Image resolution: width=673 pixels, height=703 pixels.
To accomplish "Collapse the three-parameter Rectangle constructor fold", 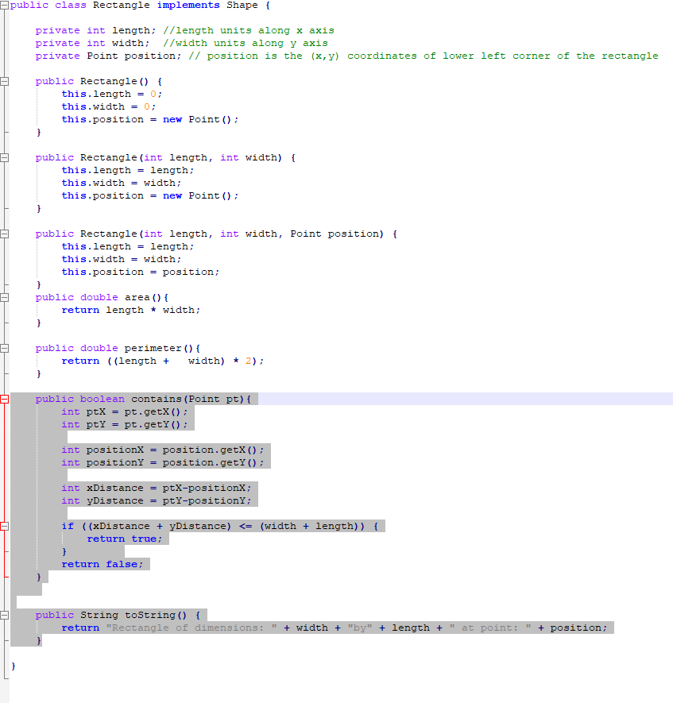I will click(x=3, y=233).
